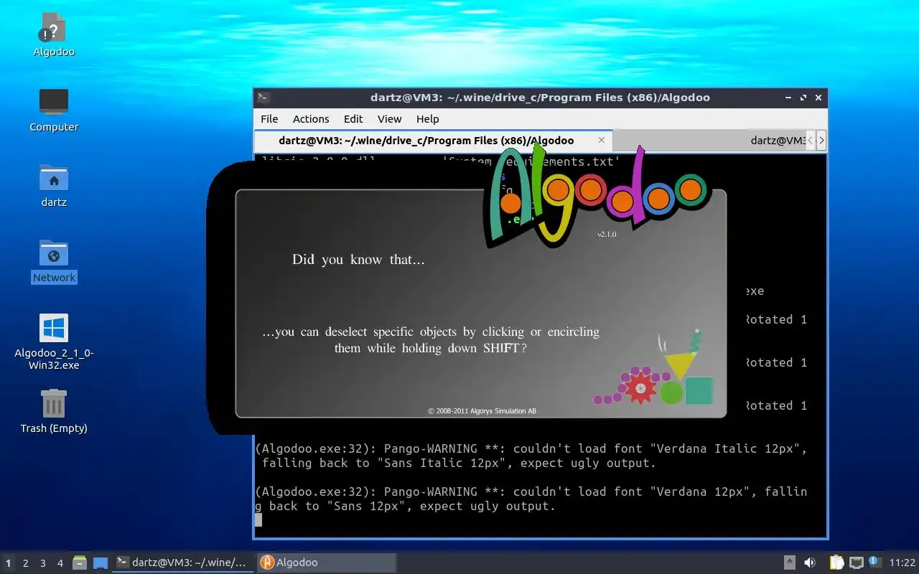919x574 pixels.
Task: Open the View menu in the terminal
Action: point(389,119)
